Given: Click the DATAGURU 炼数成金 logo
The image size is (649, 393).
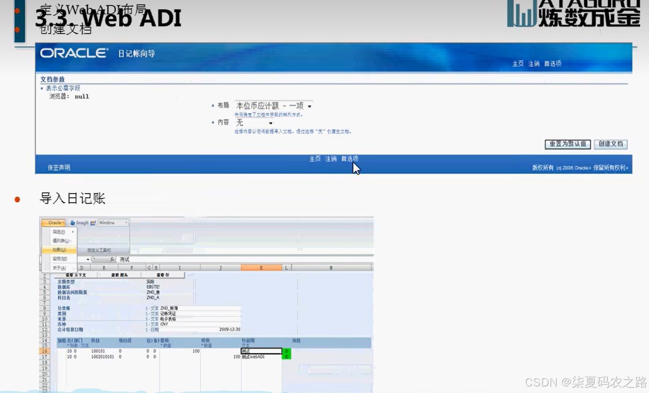Looking at the screenshot, I should (573, 14).
